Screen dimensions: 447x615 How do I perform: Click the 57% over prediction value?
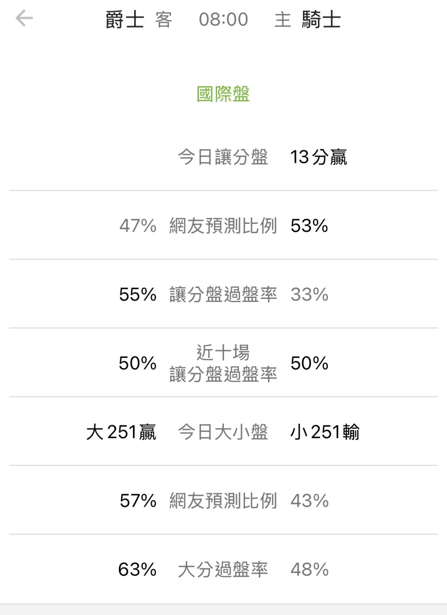(x=138, y=500)
